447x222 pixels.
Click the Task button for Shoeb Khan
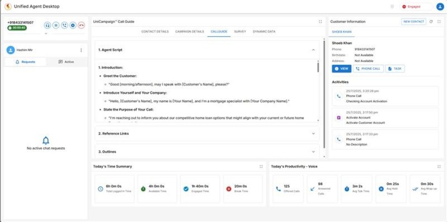pos(395,68)
